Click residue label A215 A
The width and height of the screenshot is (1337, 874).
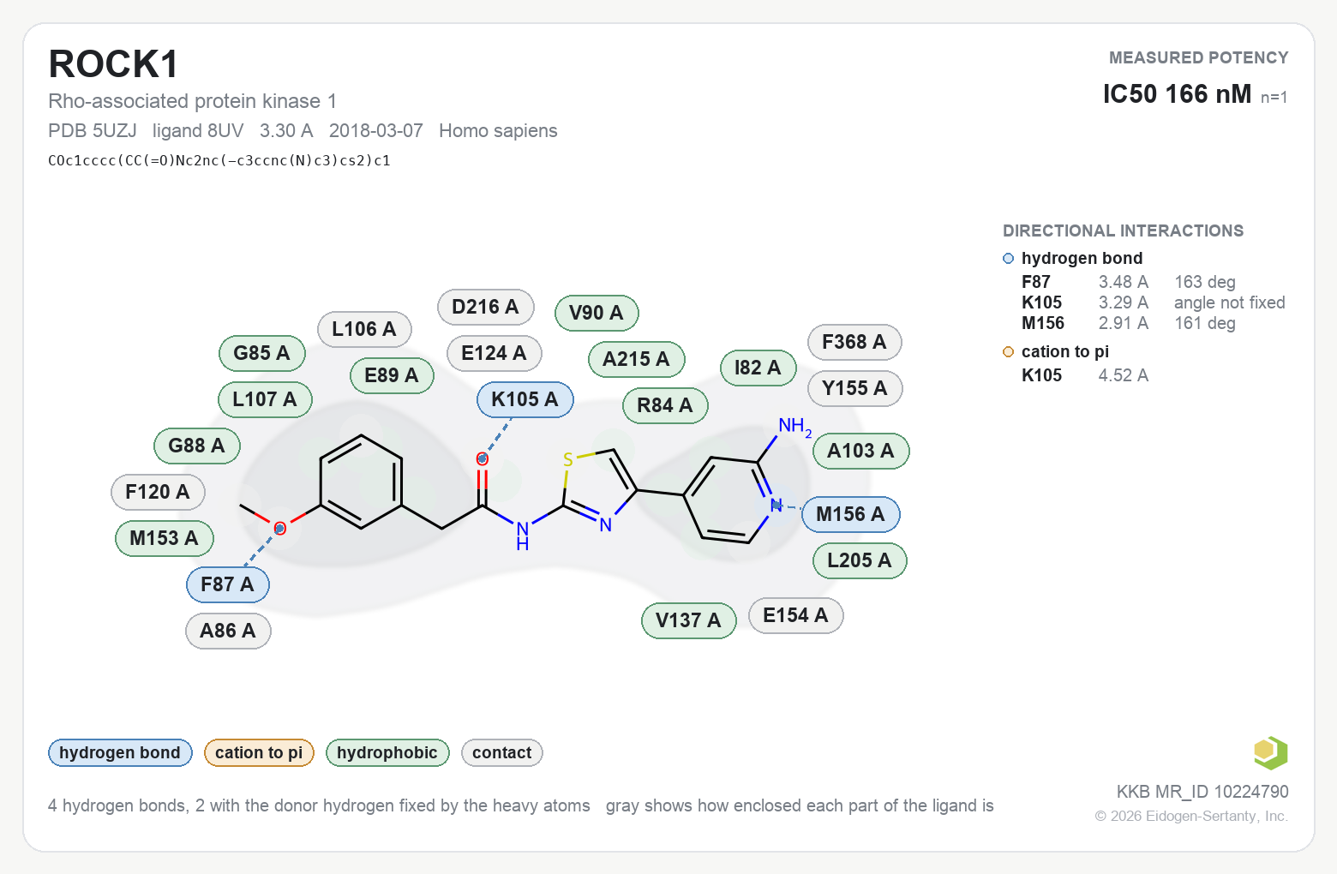[636, 359]
